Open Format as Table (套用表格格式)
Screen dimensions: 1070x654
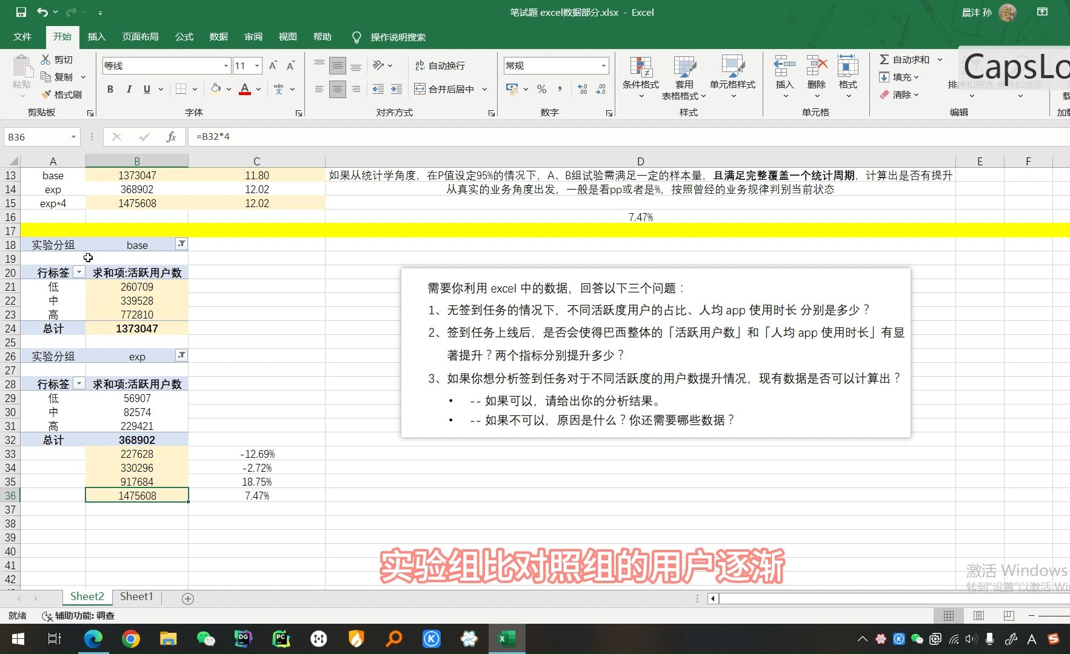(684, 78)
